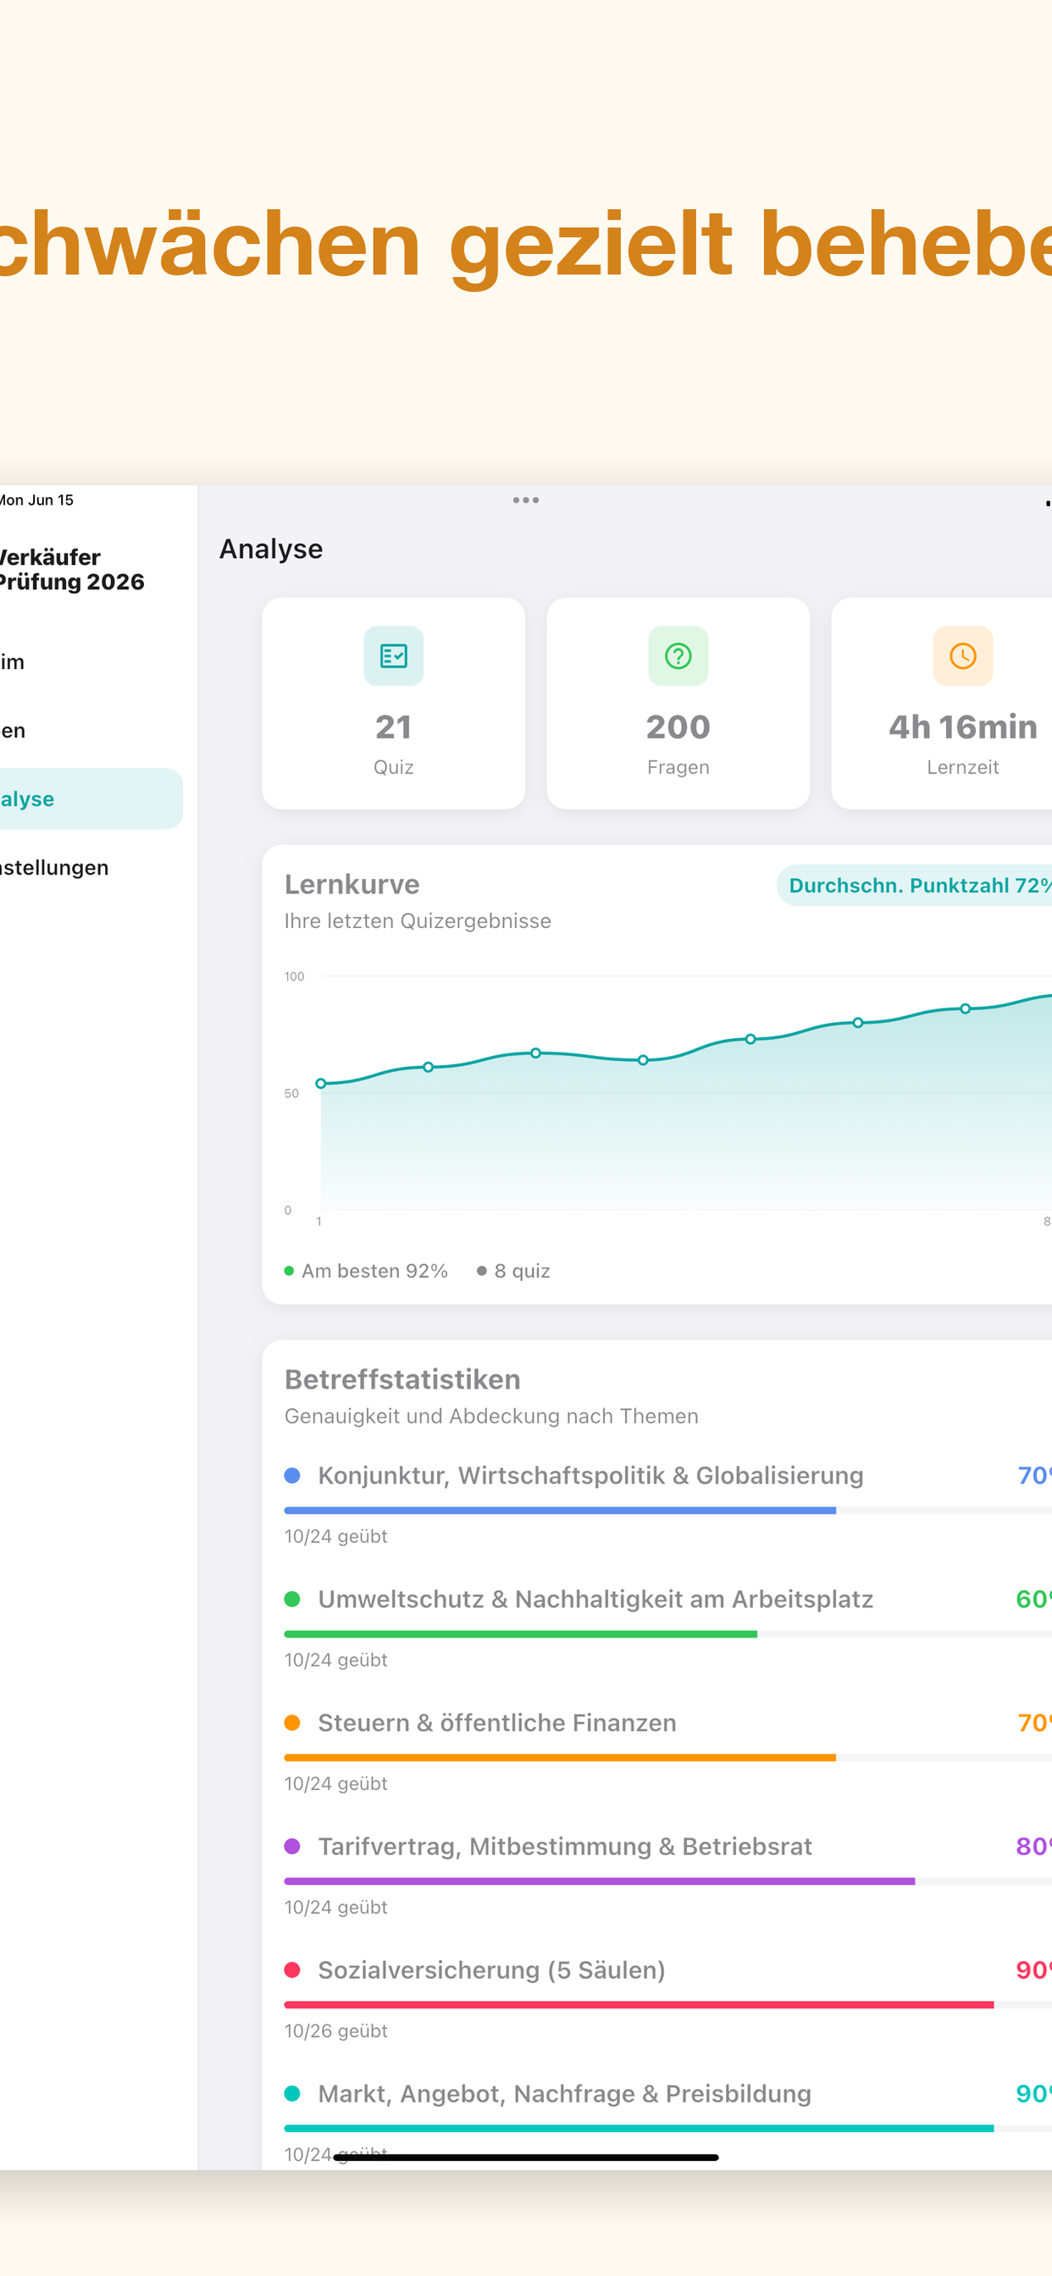Tap the orange dot before Steuern
Image resolution: width=1052 pixels, height=2276 pixels.
pyautogui.click(x=292, y=1723)
